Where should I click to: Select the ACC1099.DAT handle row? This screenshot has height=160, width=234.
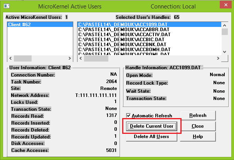[149, 24]
